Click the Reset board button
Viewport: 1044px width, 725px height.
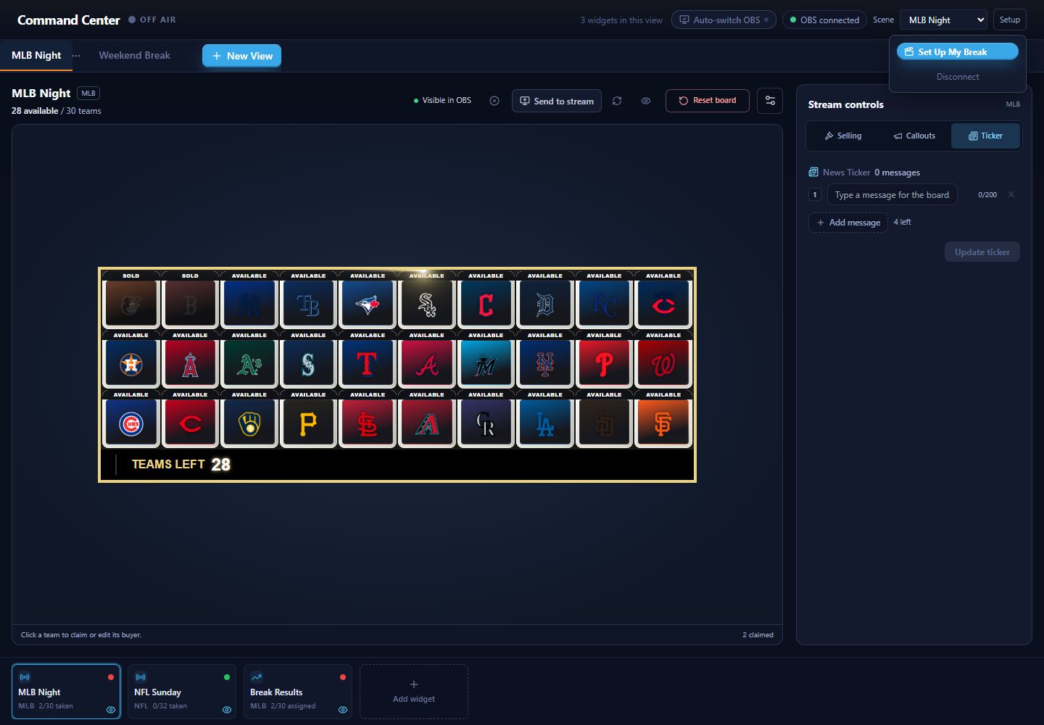click(707, 101)
